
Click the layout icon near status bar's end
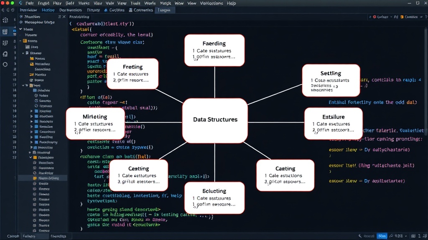413,236
